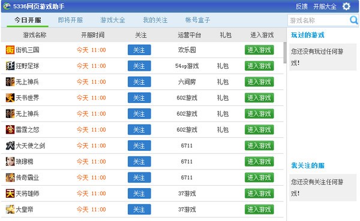Get the 礼包 for 狂野足球

click(x=223, y=66)
